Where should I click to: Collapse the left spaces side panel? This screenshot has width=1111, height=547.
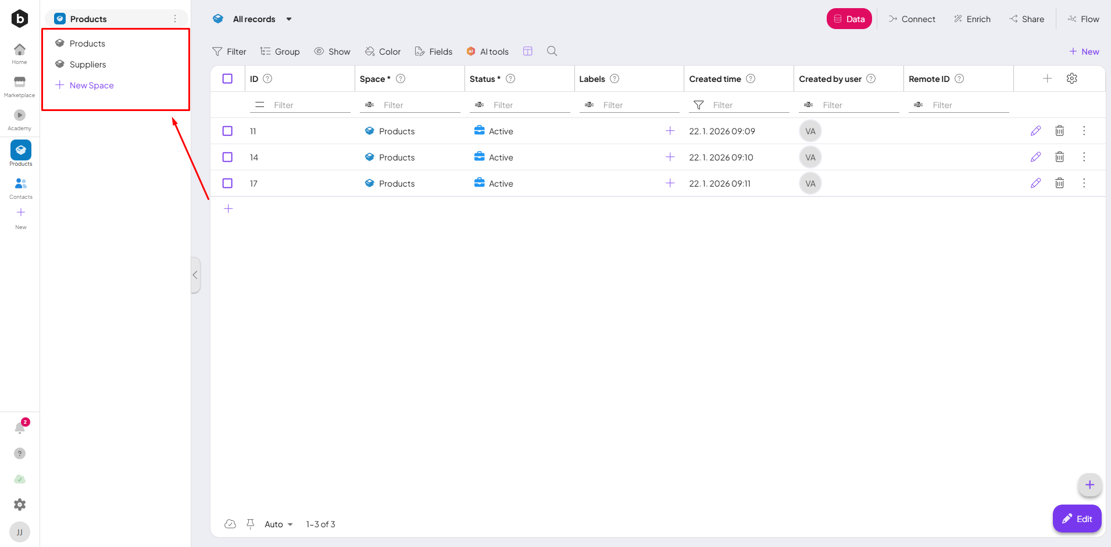click(195, 275)
